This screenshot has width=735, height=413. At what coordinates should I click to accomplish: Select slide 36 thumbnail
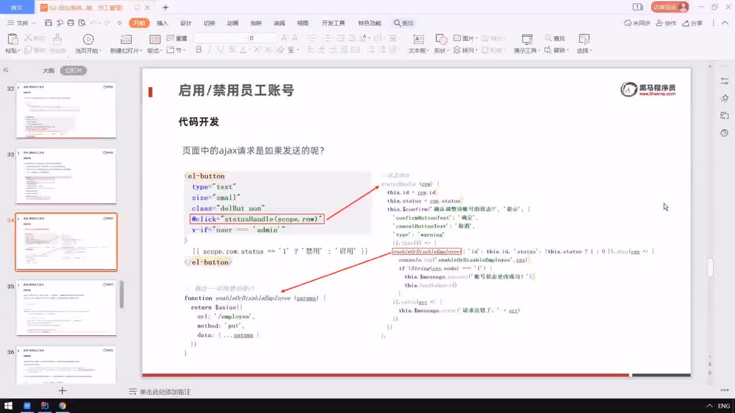click(x=66, y=364)
